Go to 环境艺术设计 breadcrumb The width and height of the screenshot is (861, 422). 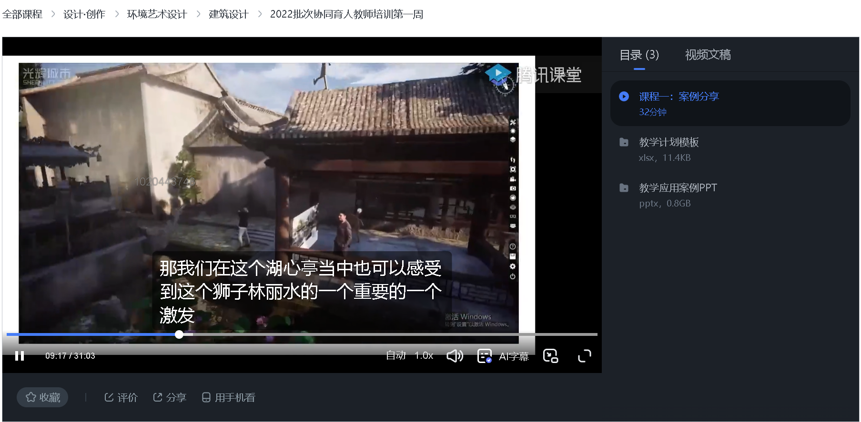pos(157,14)
